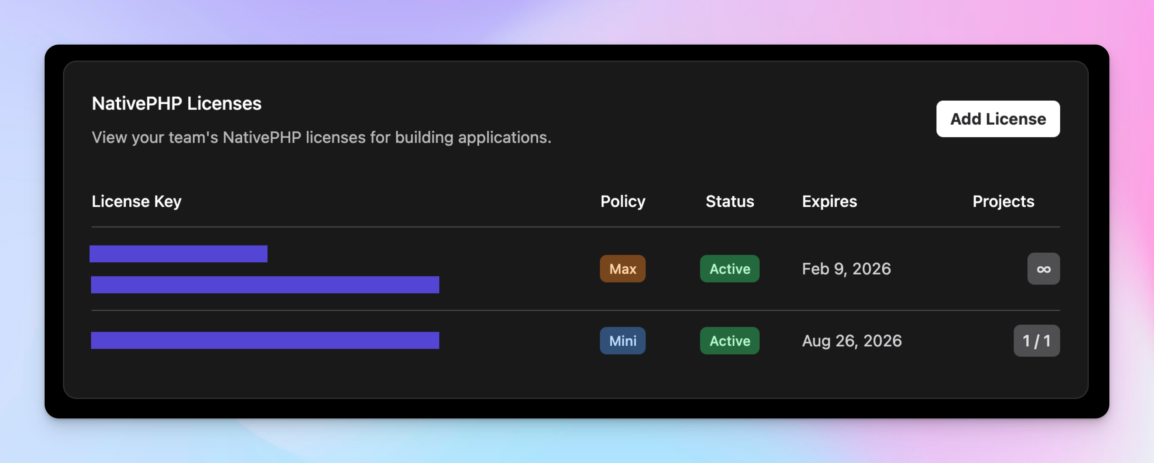Click the Projects column header

[x=1003, y=201]
